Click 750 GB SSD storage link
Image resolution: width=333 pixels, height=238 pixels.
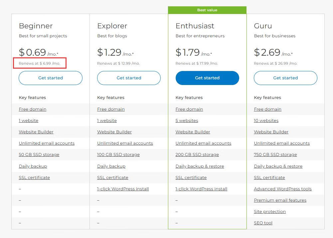pos(275,155)
